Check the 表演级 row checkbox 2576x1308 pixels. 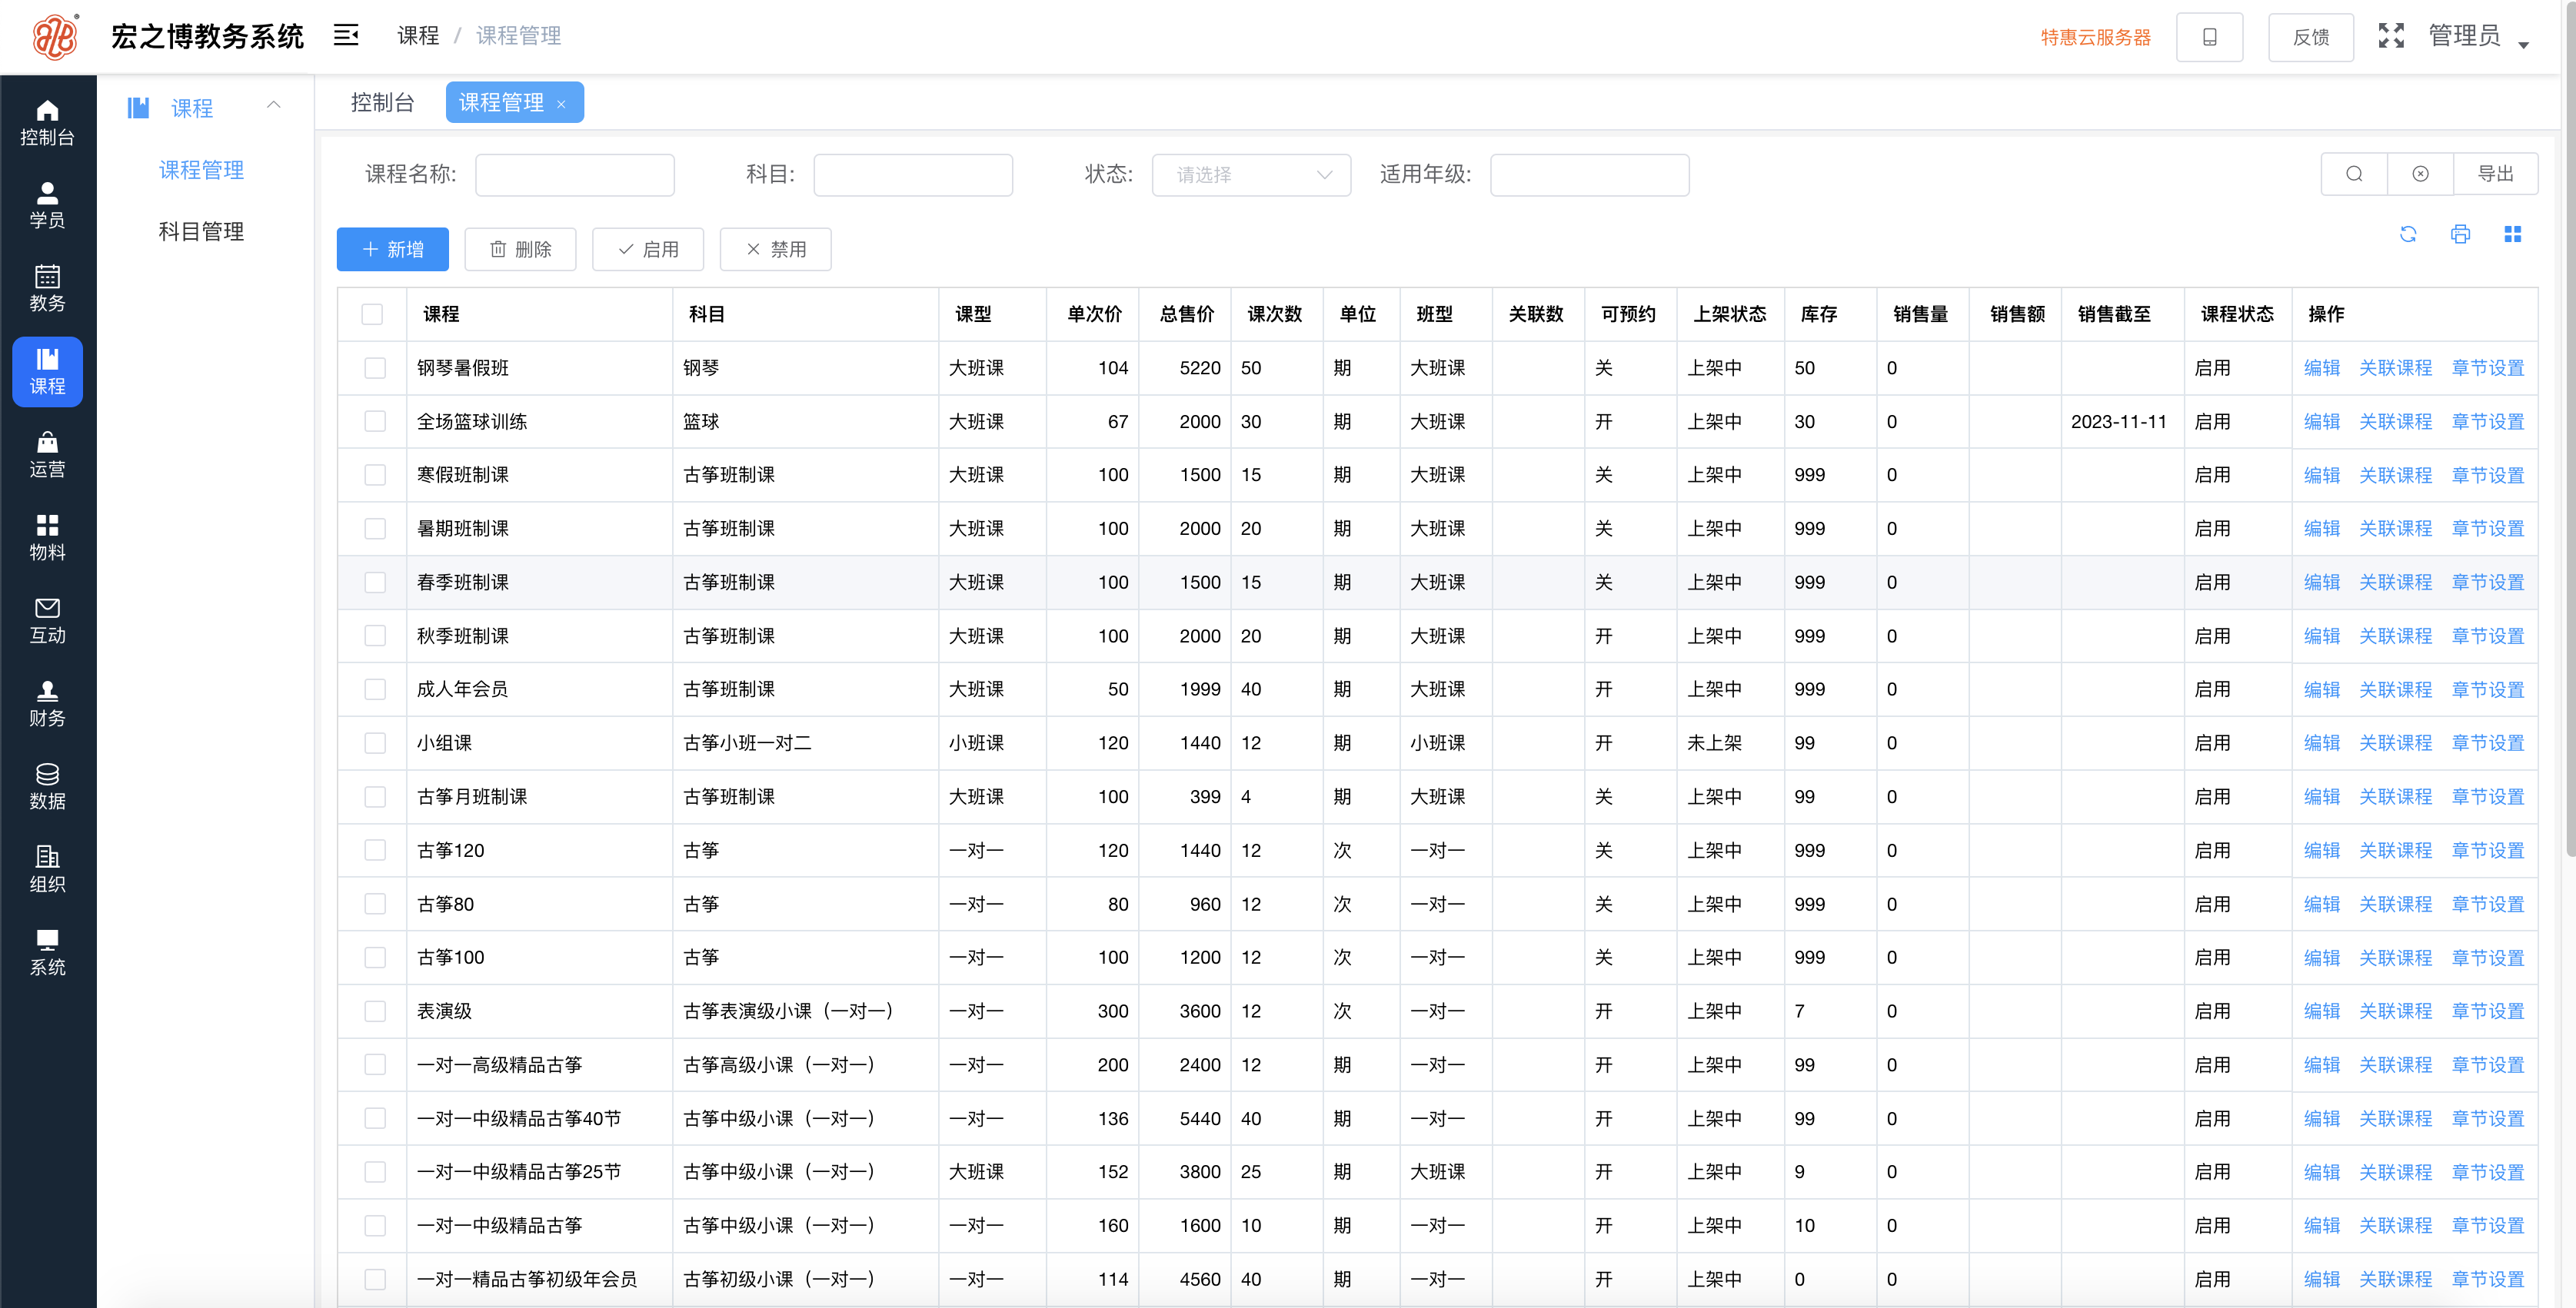click(375, 1011)
